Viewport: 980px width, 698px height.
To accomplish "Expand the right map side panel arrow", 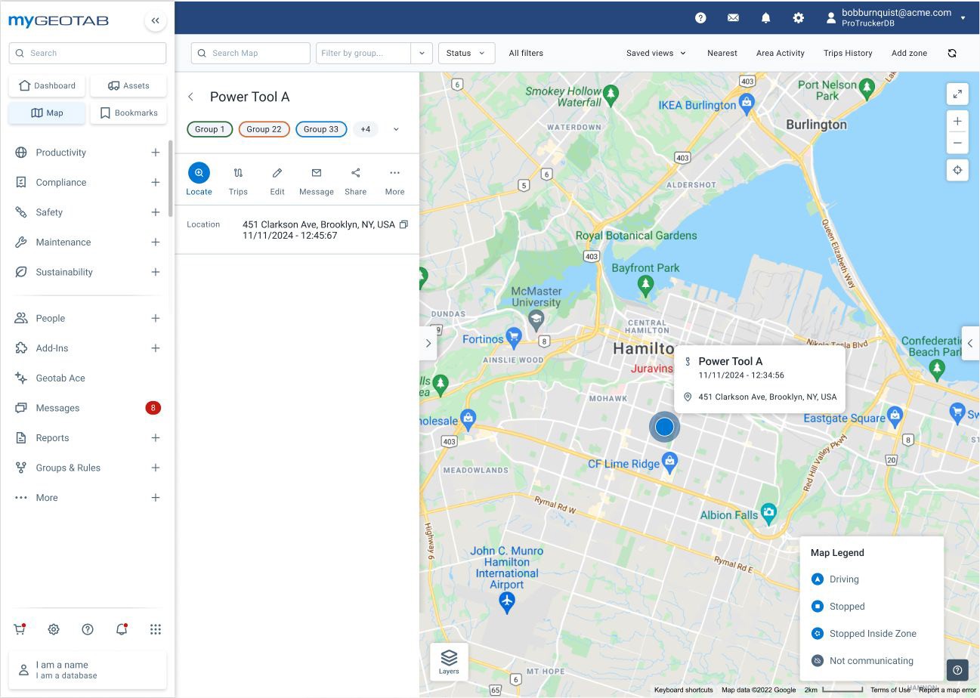I will (x=970, y=343).
